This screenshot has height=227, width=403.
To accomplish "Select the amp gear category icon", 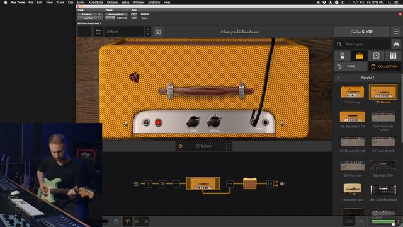I will click(x=359, y=55).
